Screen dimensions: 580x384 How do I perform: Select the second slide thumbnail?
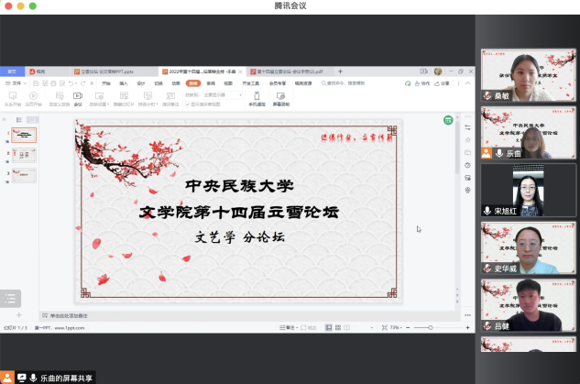pyautogui.click(x=27, y=154)
